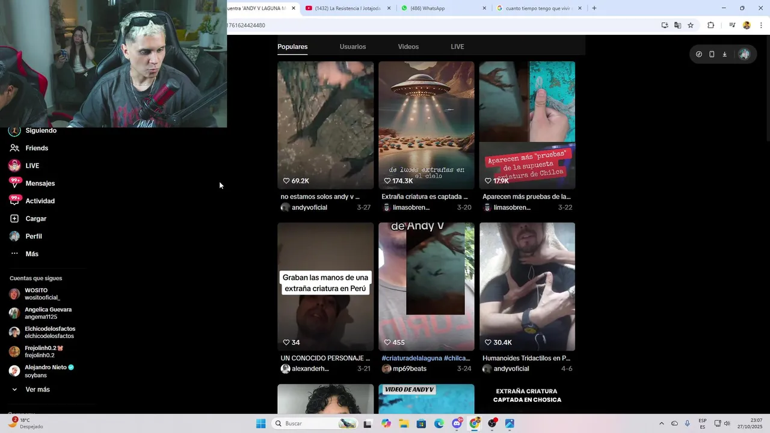Viewport: 770px width, 433px height.
Task: Open Microsoft Store from taskbar
Action: 422,423
